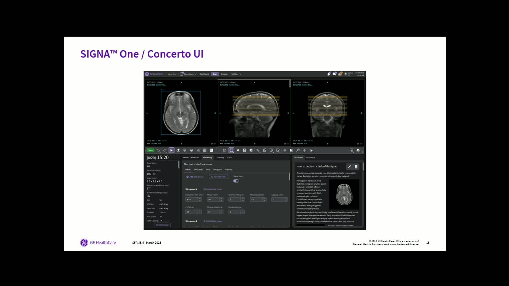Viewport: 509px width, 286px height.
Task: Open settings gear in toolbar
Action: tap(358, 150)
